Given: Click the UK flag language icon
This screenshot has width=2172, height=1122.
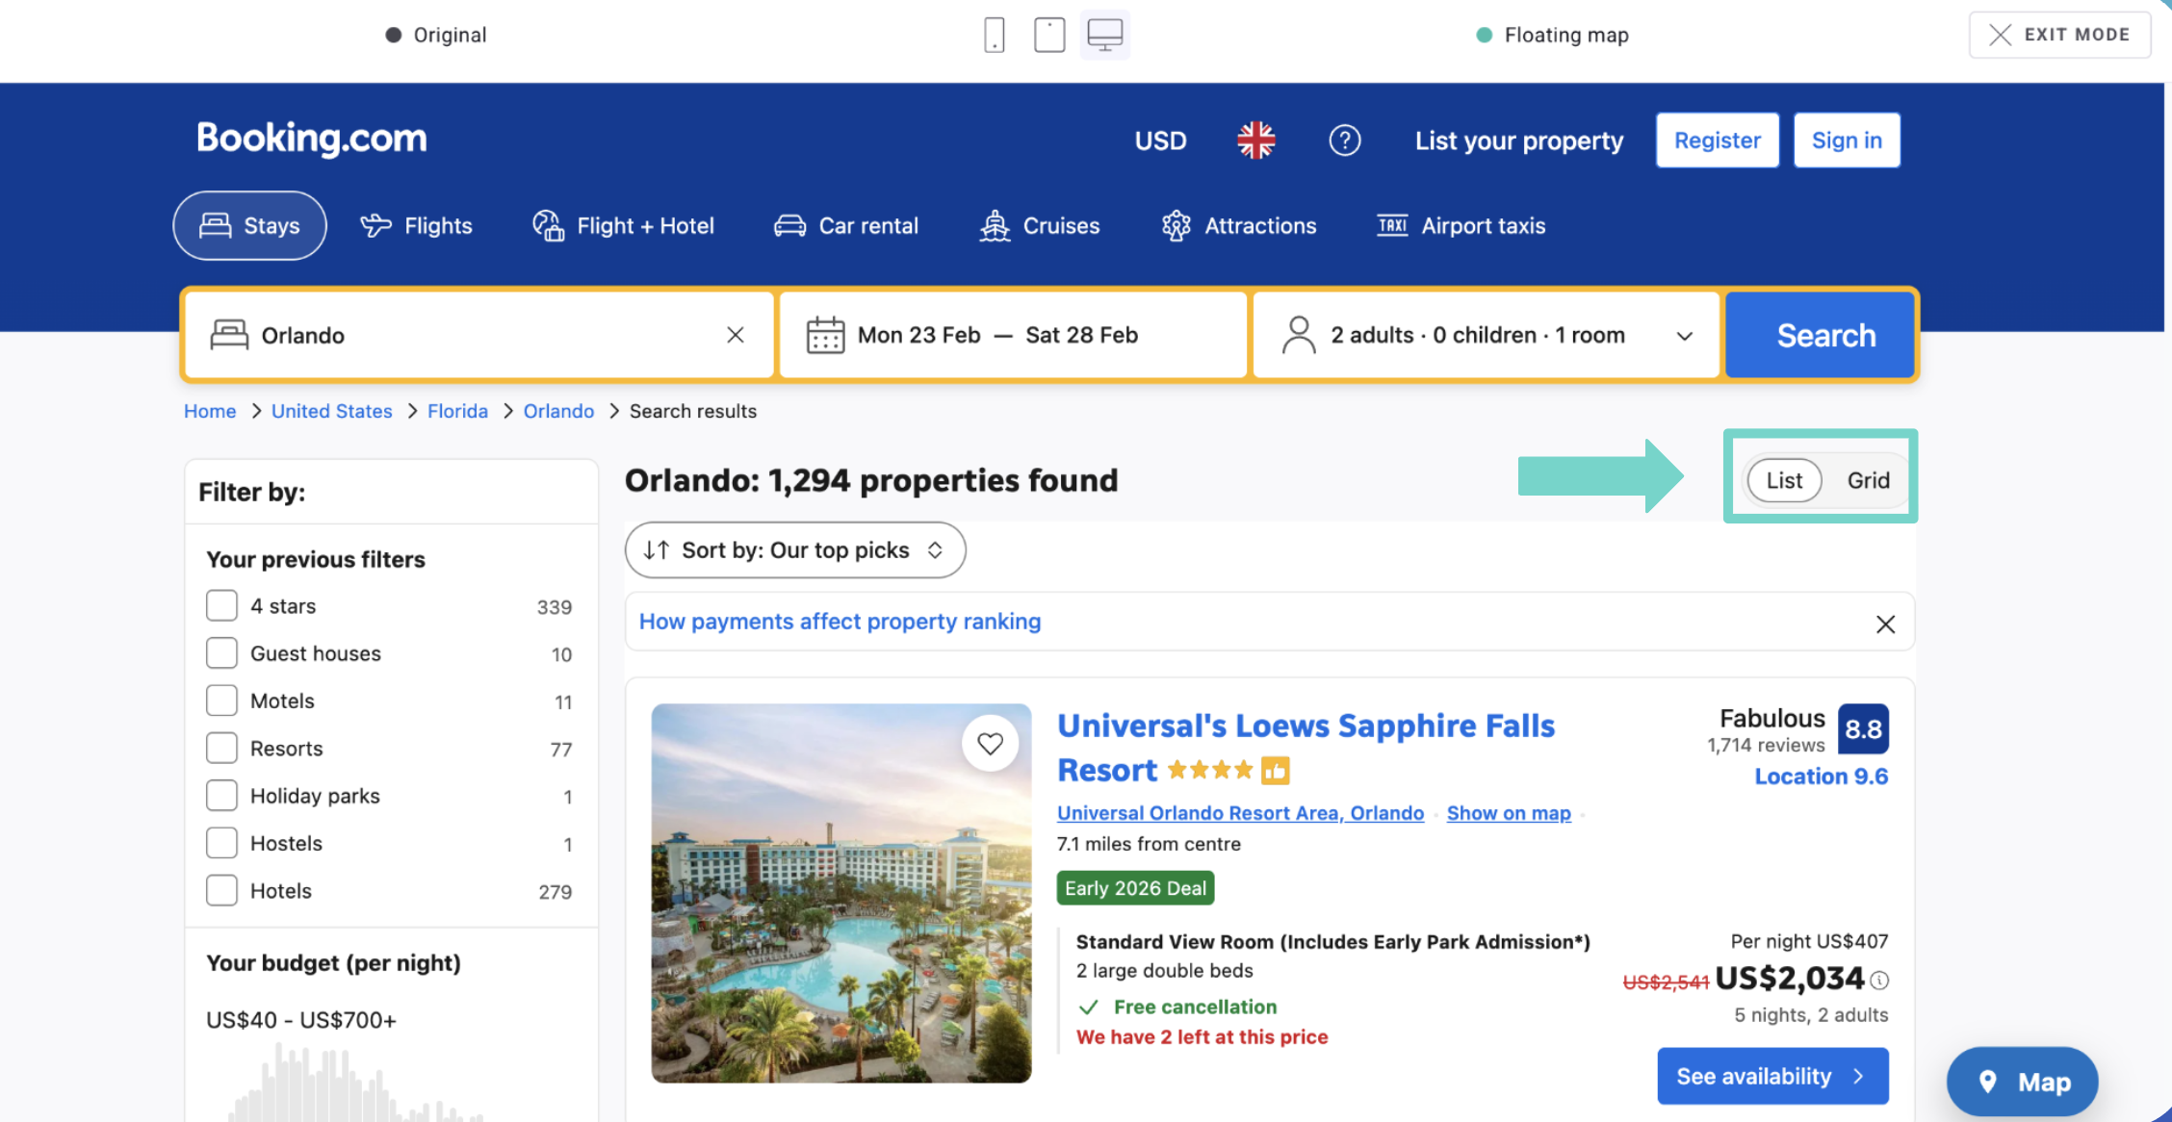Looking at the screenshot, I should coord(1255,140).
